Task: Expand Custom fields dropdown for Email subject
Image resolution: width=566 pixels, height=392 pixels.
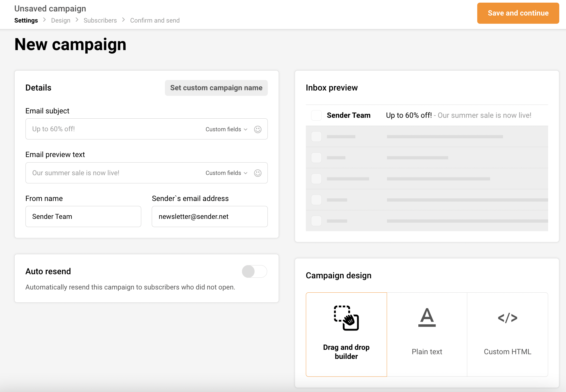Action: click(x=226, y=129)
